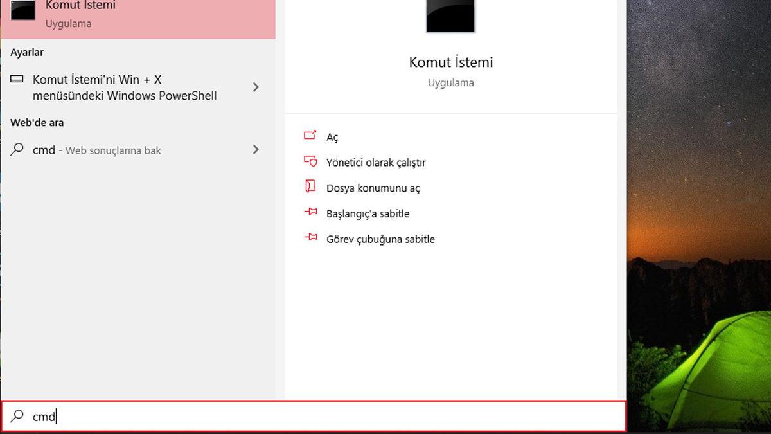Screen dimensions: 771x434
Task: Click the Yönetici olarak çalıştır shield icon
Action: [x=310, y=161]
